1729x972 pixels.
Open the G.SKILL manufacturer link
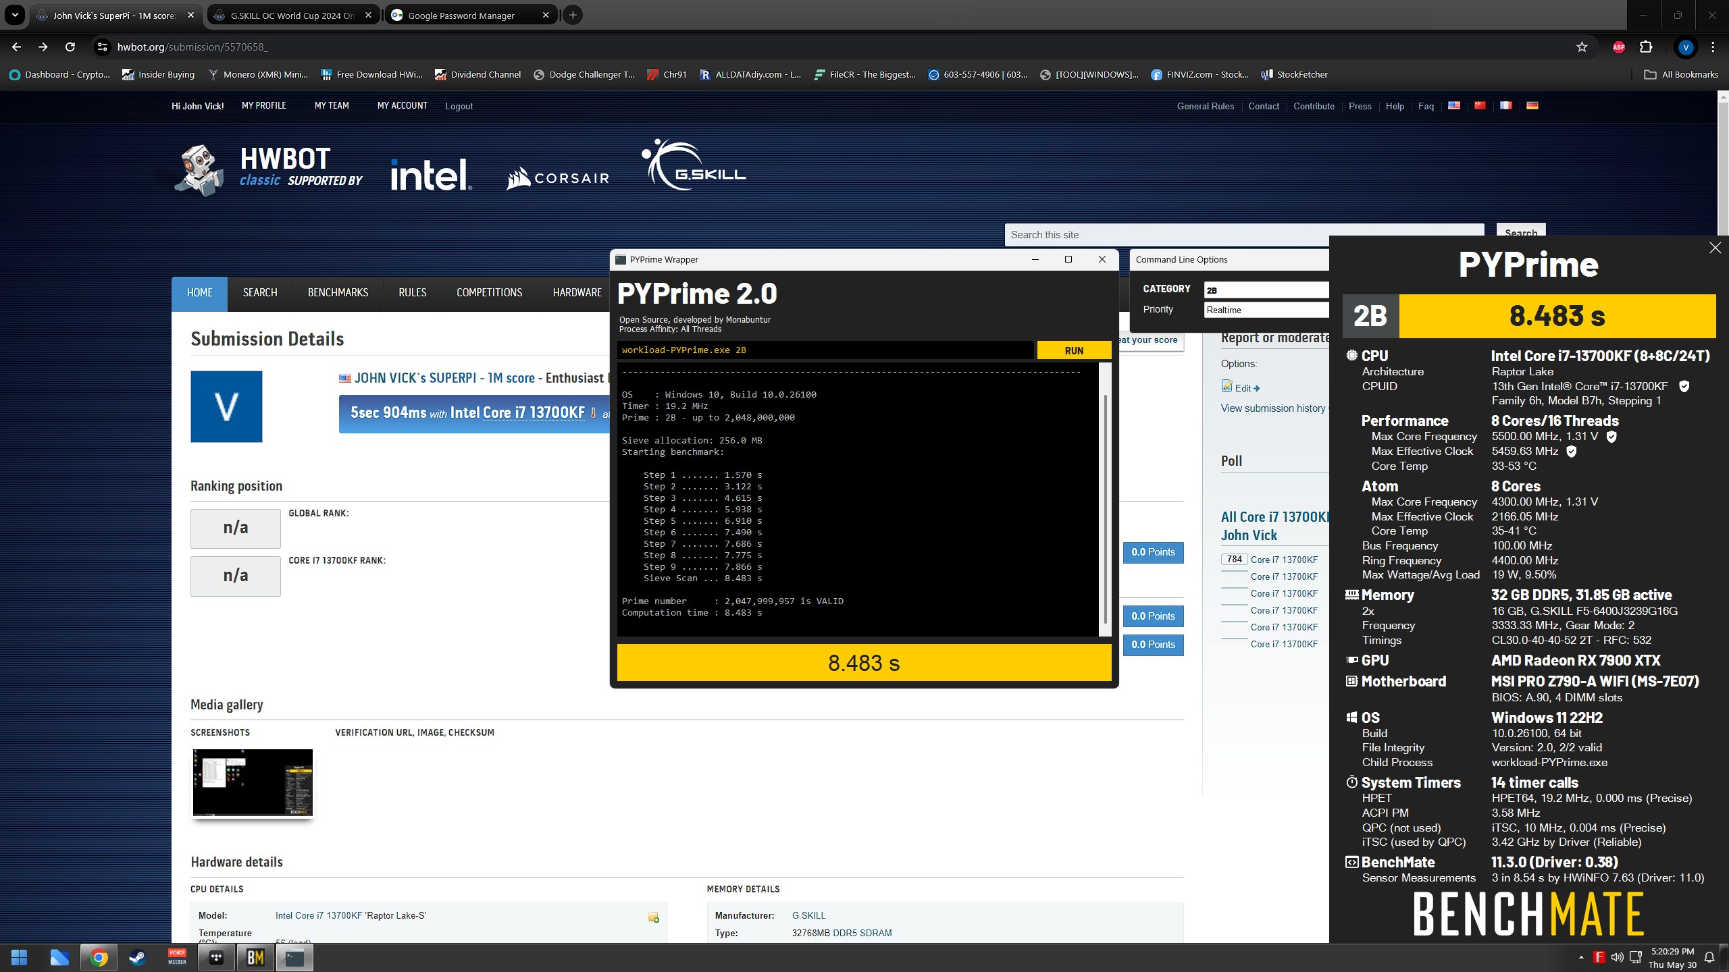point(808,915)
